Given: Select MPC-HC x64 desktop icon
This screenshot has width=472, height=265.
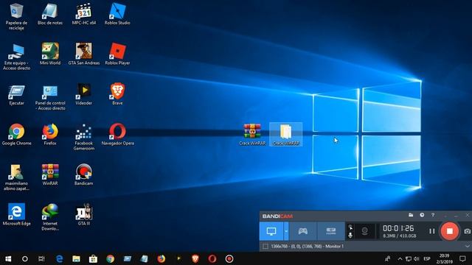Looking at the screenshot, I should click(x=83, y=14).
